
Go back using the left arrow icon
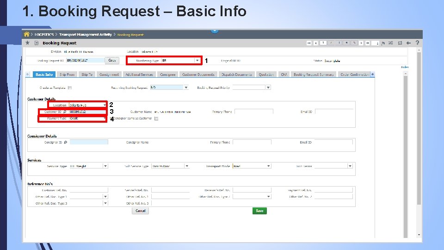click(x=408, y=43)
